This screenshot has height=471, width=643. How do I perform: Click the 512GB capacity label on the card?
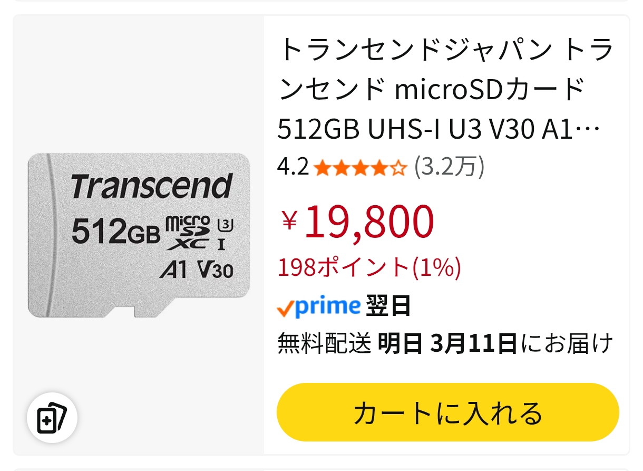click(x=116, y=232)
